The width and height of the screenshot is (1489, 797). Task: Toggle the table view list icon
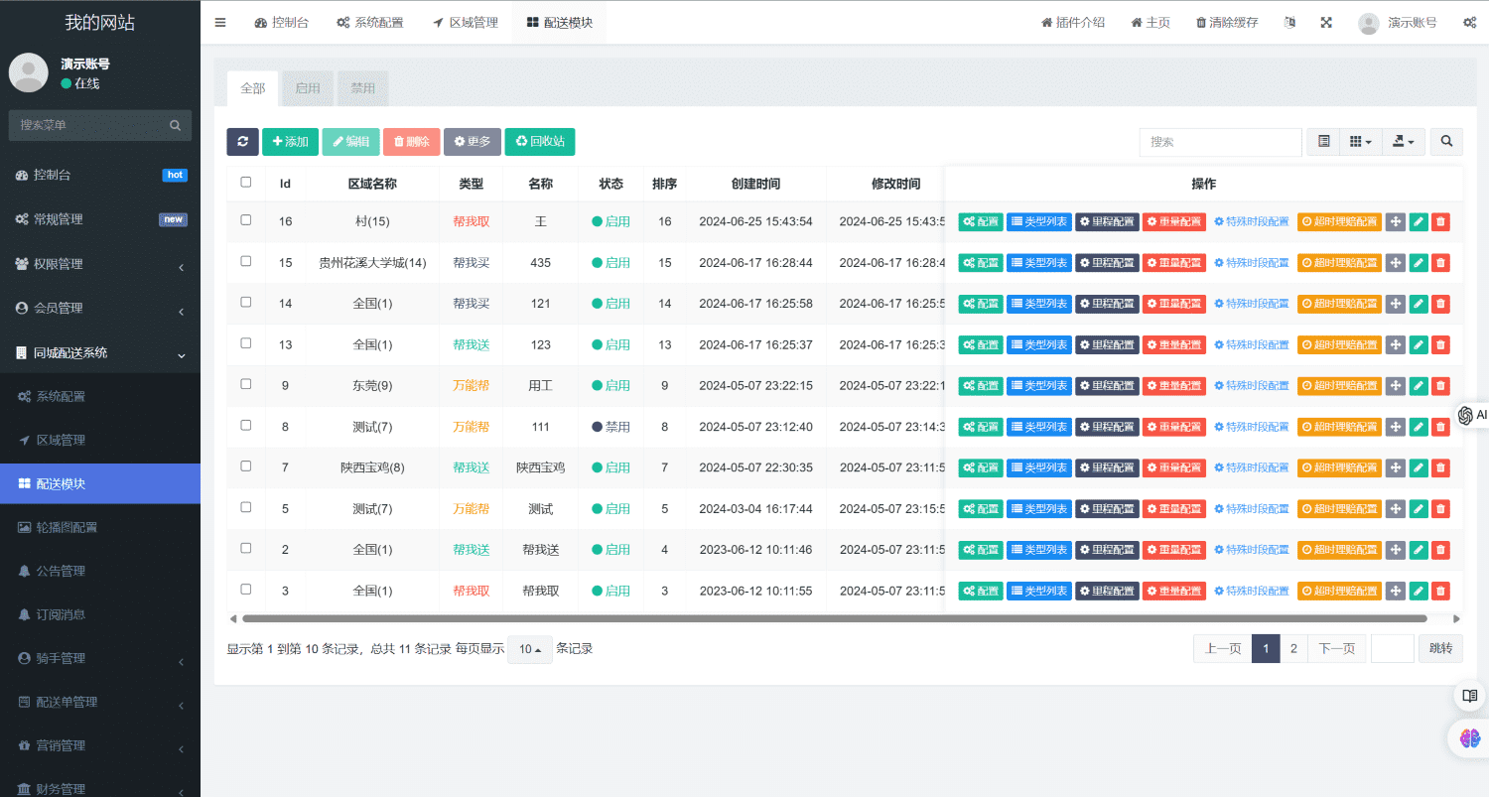(x=1323, y=142)
